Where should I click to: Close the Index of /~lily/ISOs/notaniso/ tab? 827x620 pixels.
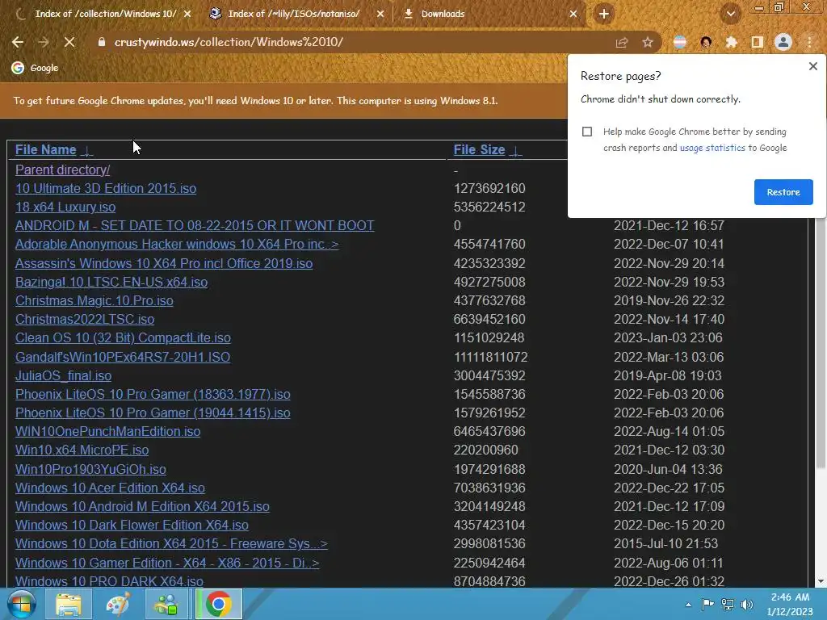[380, 14]
